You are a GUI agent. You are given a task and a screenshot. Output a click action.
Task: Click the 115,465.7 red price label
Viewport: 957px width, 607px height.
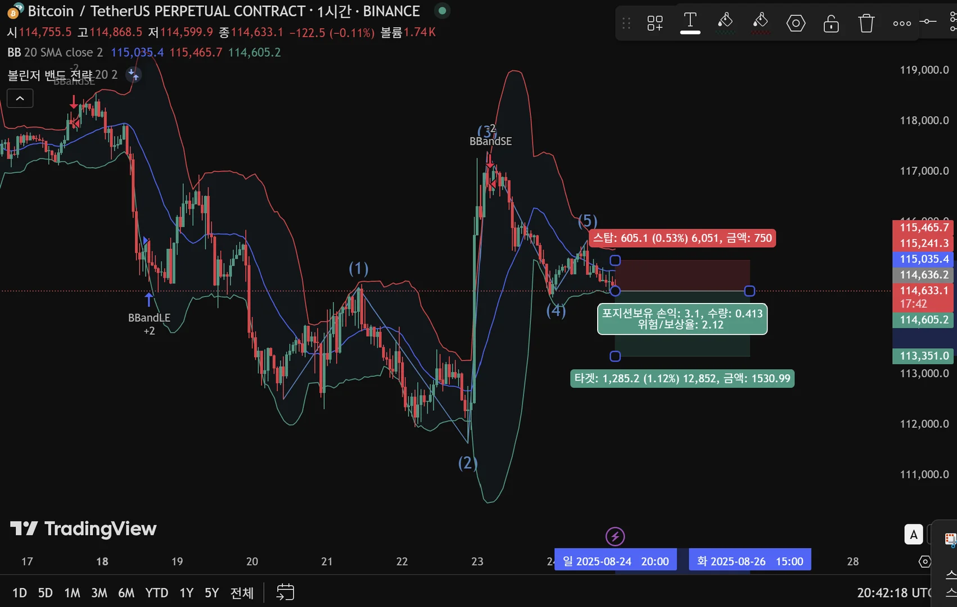point(923,228)
